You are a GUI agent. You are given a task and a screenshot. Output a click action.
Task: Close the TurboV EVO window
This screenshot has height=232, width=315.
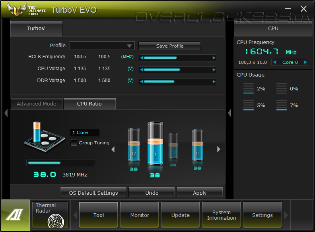(303, 9)
